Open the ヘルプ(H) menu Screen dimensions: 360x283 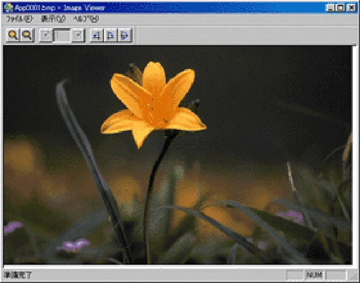tap(86, 19)
